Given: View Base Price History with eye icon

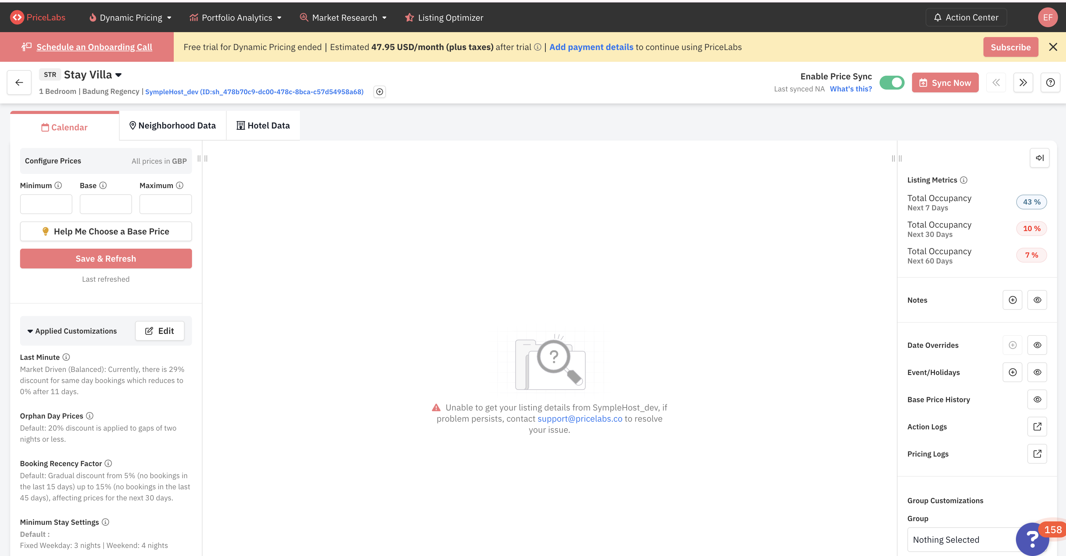Looking at the screenshot, I should 1037,399.
